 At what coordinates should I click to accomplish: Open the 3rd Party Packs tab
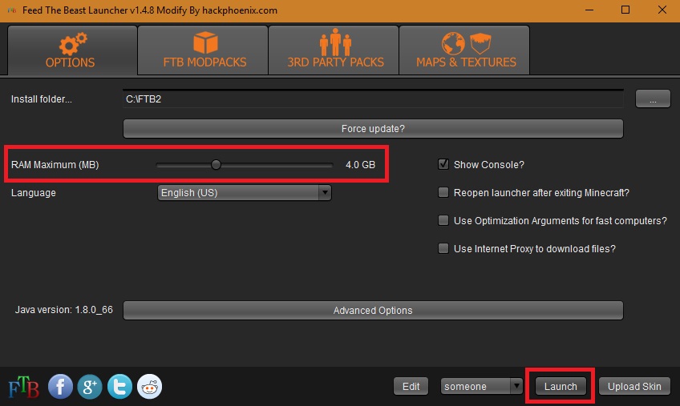pyautogui.click(x=334, y=50)
